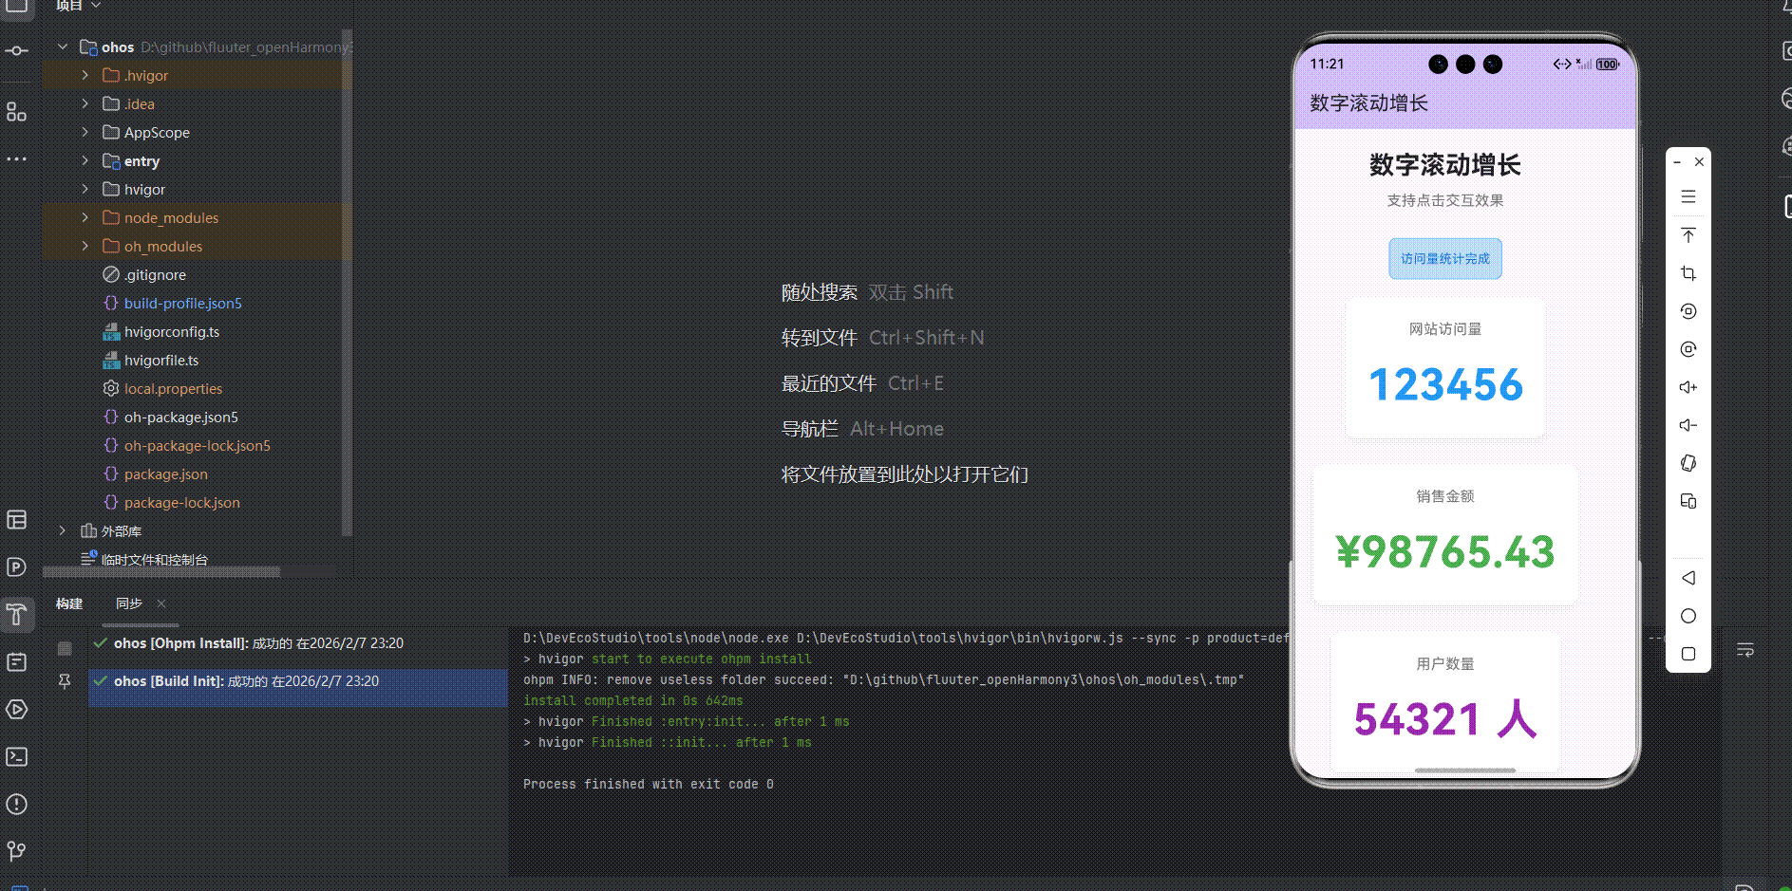Open hvigorconfig.ts file
Image resolution: width=1792 pixels, height=891 pixels.
pos(171,331)
